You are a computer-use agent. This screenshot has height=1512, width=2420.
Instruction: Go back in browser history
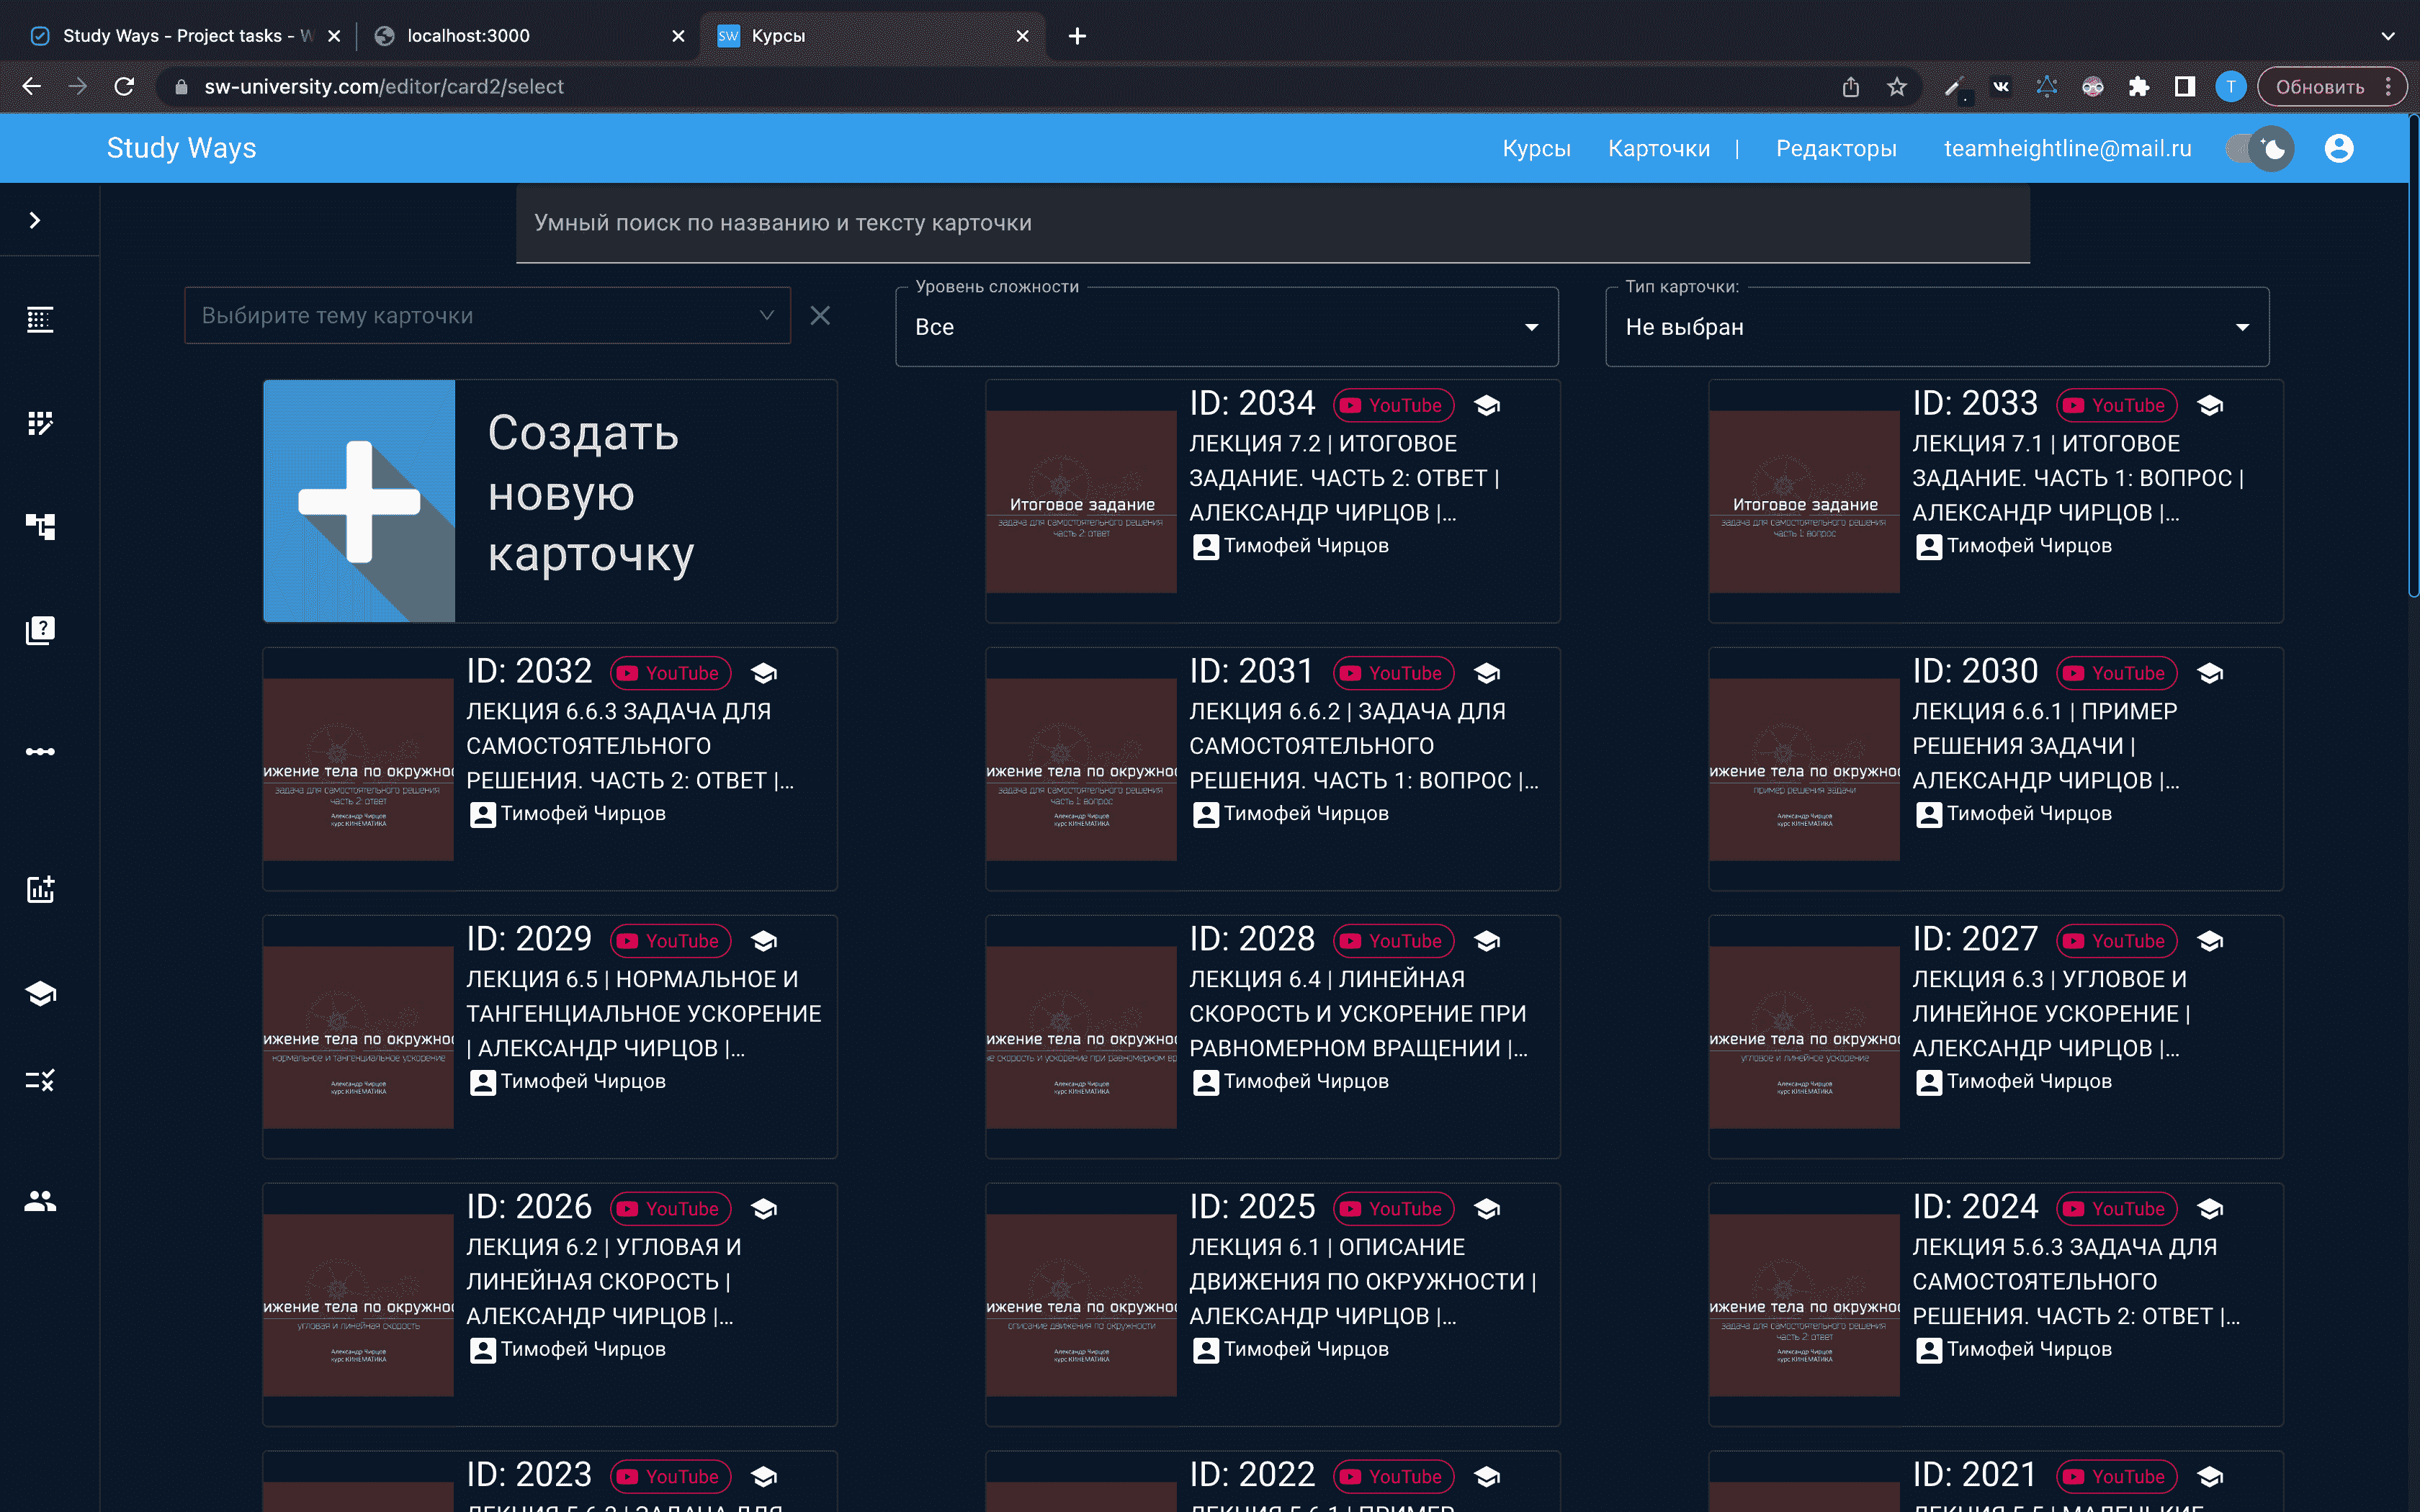pos(32,87)
